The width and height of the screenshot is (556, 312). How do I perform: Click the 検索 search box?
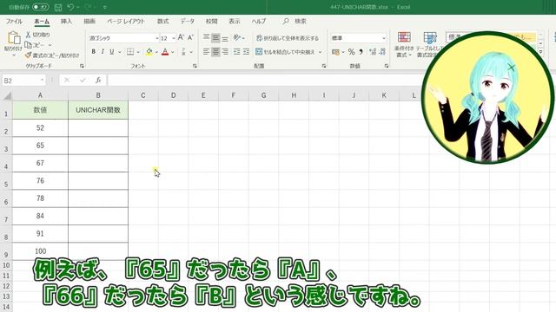point(295,21)
